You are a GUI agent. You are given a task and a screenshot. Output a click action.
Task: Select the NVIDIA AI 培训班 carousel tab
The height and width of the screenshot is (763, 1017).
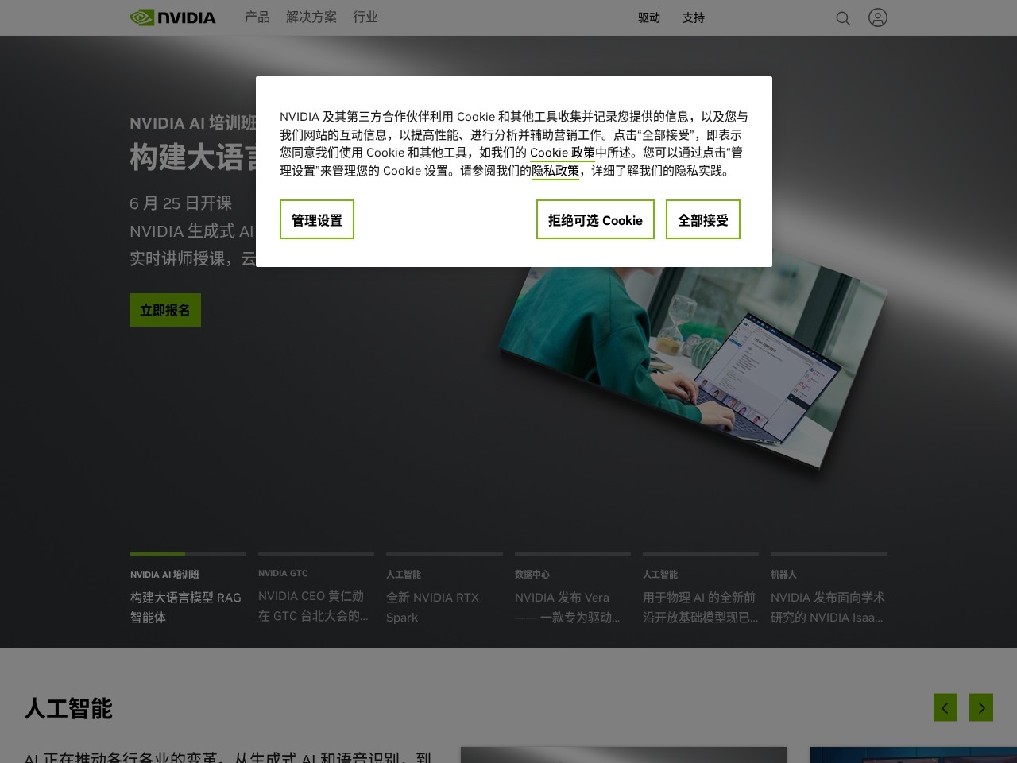(188, 589)
